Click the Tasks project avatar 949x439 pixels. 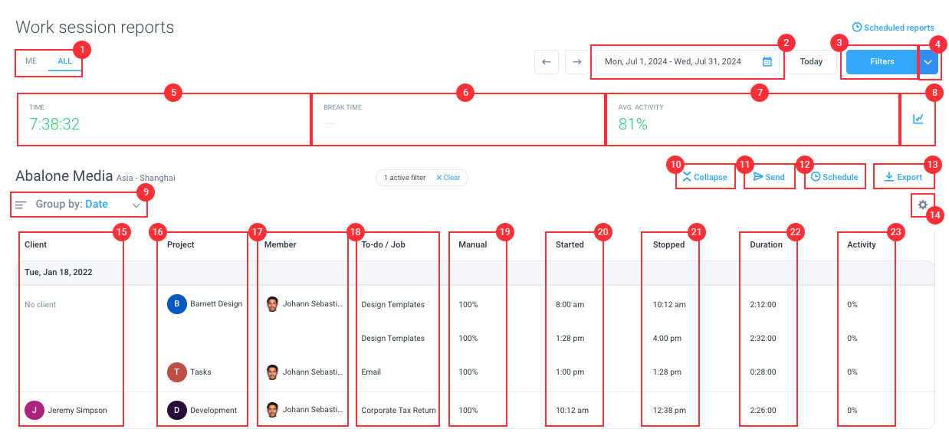click(177, 372)
